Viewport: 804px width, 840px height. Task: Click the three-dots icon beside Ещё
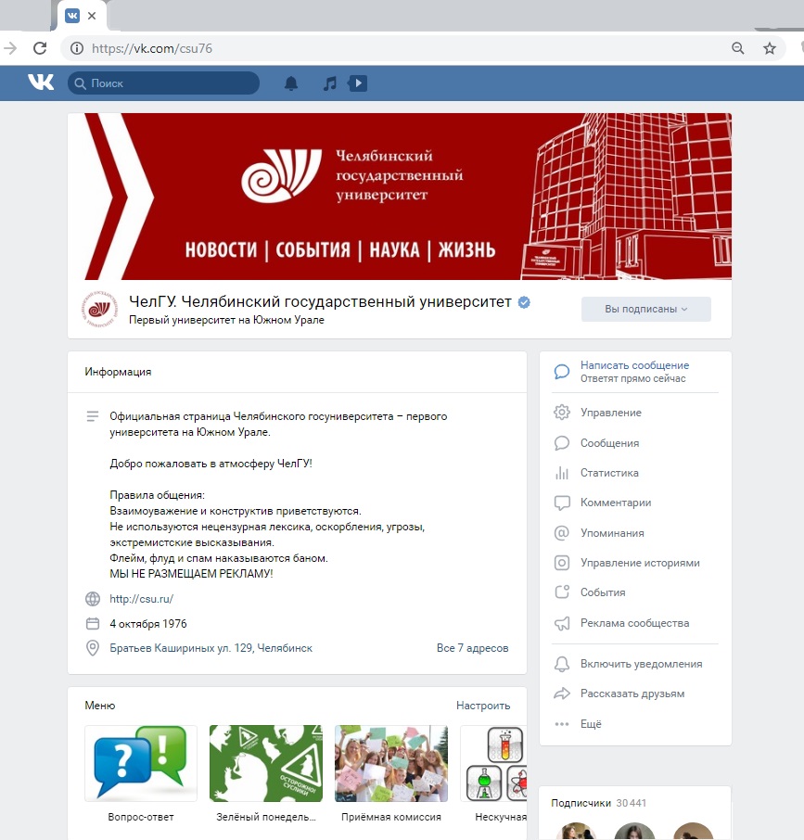(x=561, y=724)
